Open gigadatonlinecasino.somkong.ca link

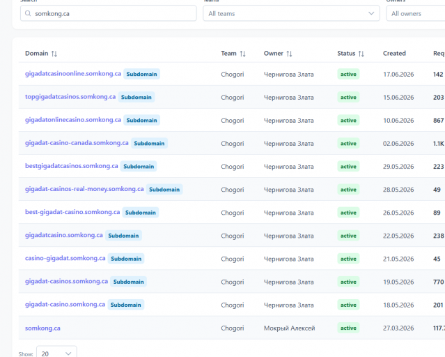coord(73,120)
